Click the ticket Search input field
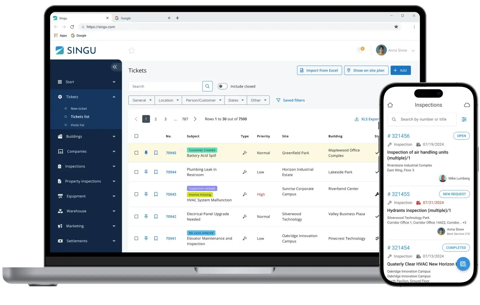The width and height of the screenshot is (480, 305). tap(165, 86)
